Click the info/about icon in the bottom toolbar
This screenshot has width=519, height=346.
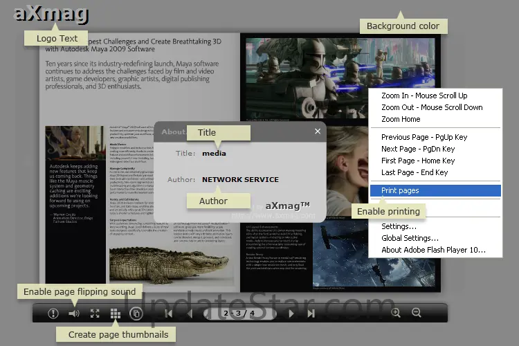pyautogui.click(x=53, y=313)
